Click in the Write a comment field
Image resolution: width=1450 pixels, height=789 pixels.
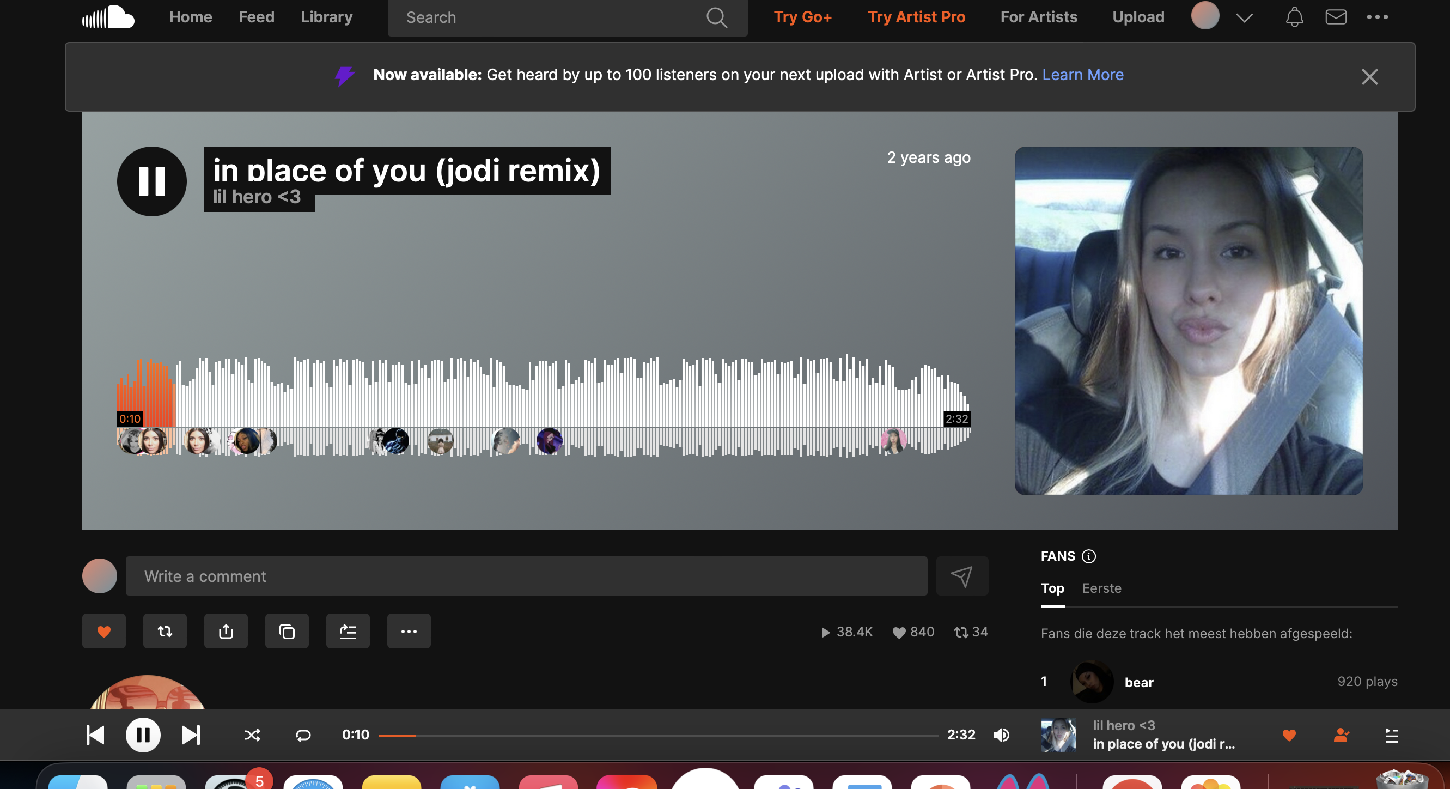[526, 576]
